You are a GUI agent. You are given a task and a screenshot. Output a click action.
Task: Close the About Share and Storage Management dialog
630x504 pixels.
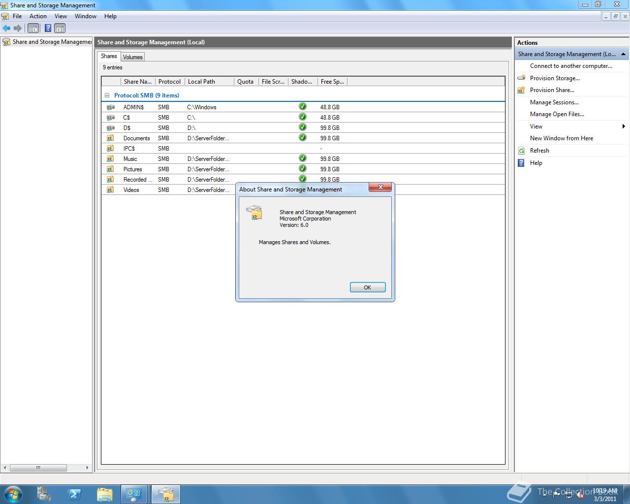click(x=380, y=188)
